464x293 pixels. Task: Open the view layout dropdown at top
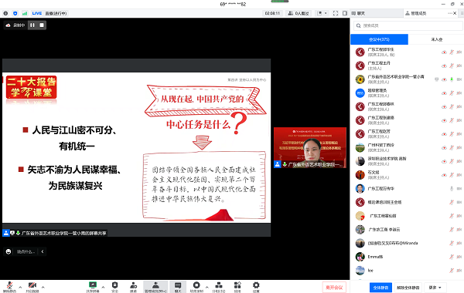322,13
